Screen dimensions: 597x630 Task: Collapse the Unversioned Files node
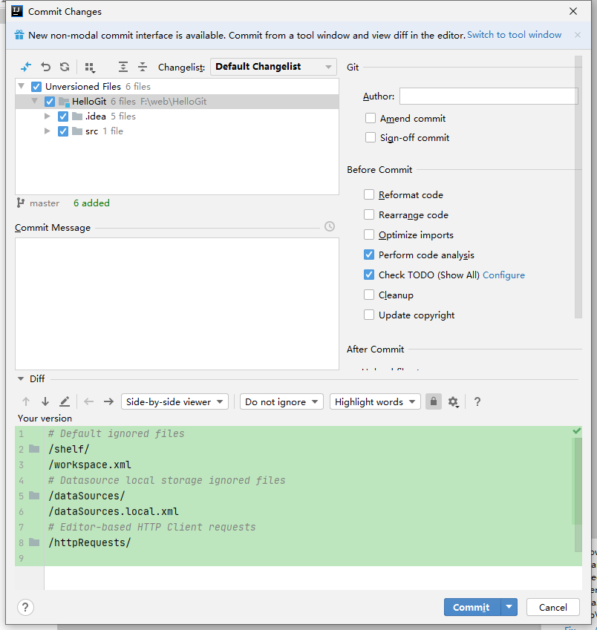coord(22,86)
